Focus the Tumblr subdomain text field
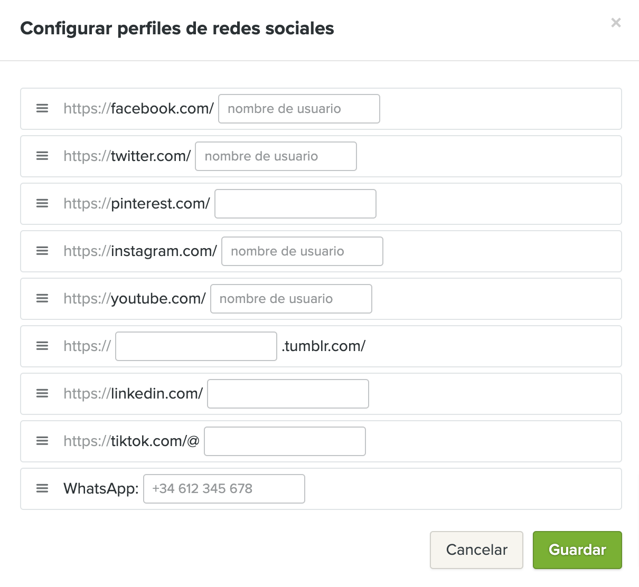The width and height of the screenshot is (639, 587). coord(196,346)
